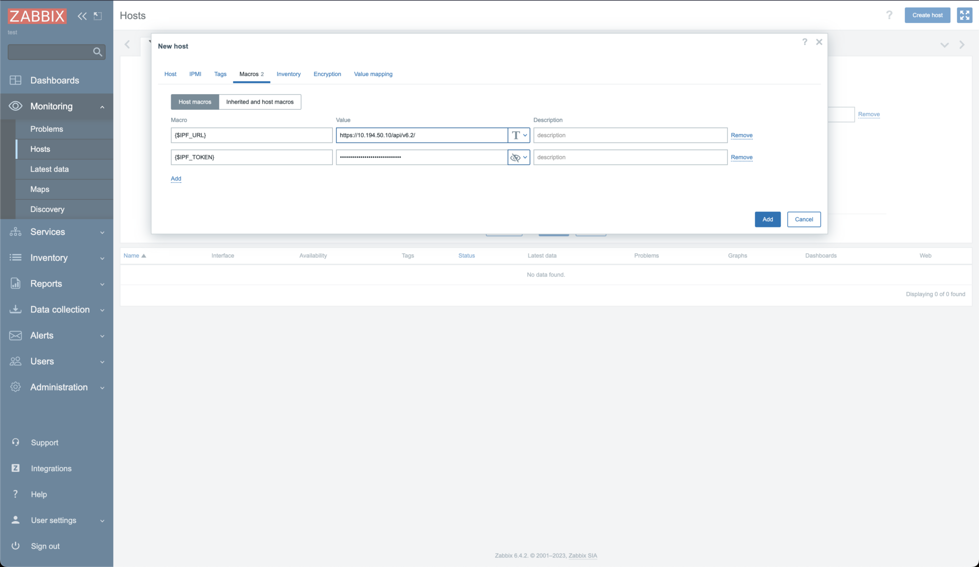The height and width of the screenshot is (567, 979).
Task: Open the Reports section icon
Action: 15,283
